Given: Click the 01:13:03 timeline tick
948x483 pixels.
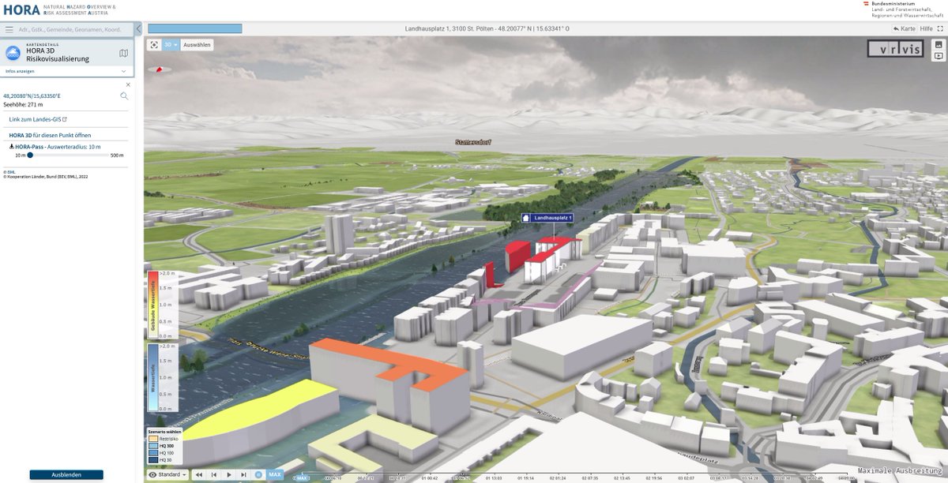Looking at the screenshot, I should (x=493, y=478).
